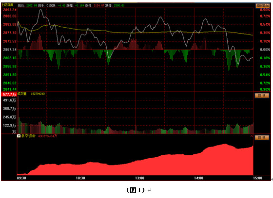
Task: Click the 2841.44 bottom price label
Action: (10, 89)
